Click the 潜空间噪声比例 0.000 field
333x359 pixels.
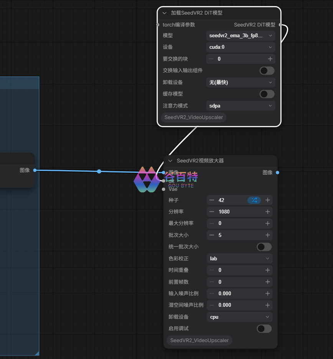pyautogui.click(x=239, y=305)
